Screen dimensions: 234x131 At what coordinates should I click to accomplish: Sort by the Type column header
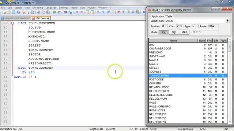coord(223,40)
